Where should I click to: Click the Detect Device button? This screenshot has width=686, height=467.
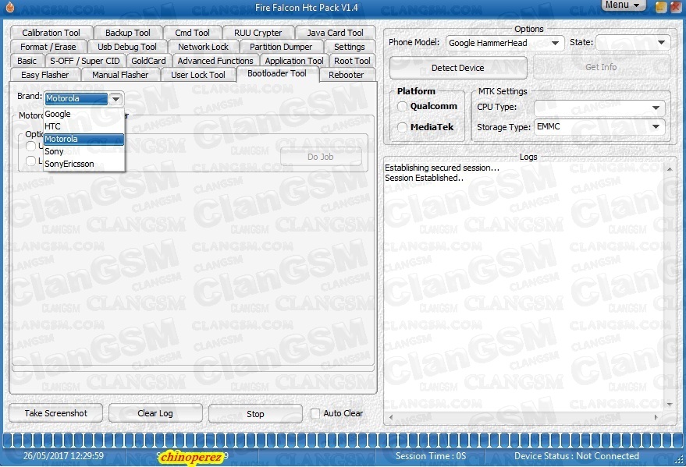(457, 68)
